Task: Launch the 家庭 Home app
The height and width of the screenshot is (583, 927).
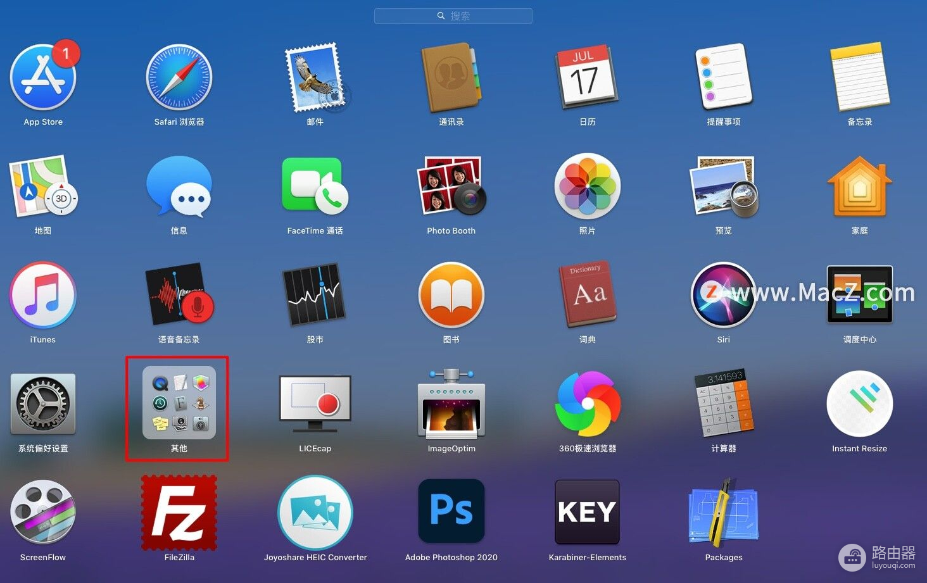Action: pos(860,186)
